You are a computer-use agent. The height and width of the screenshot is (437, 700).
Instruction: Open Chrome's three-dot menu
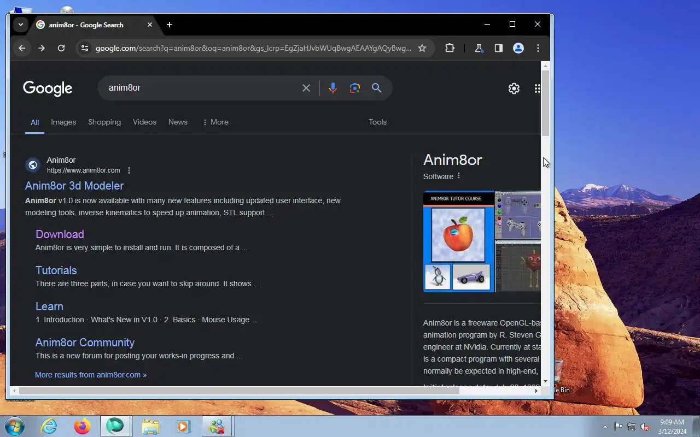pos(538,48)
